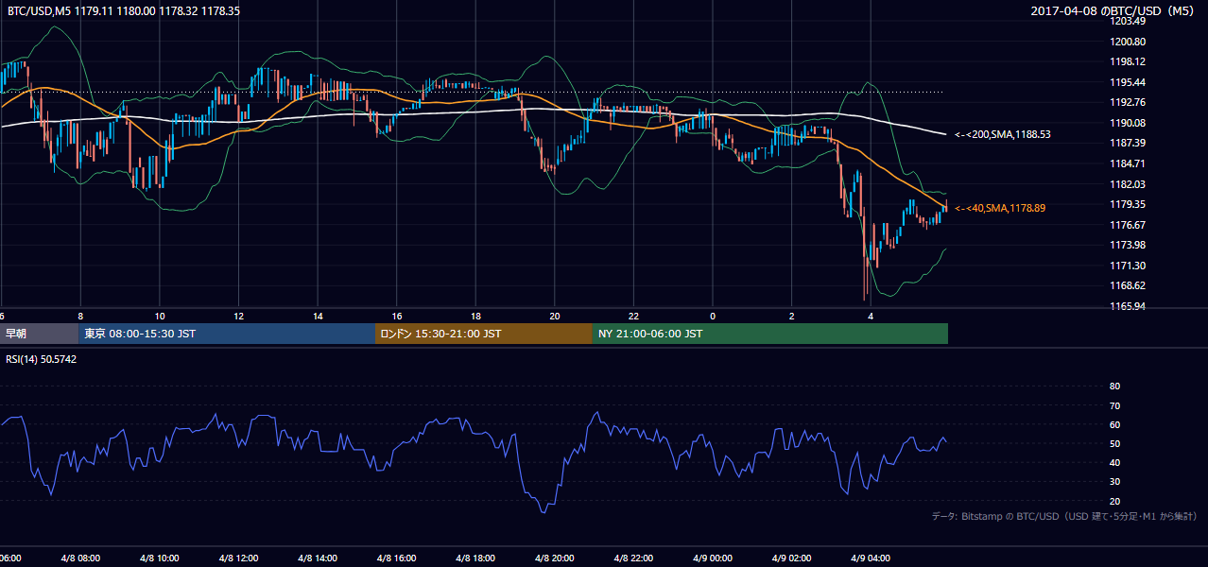Screen dimensions: 1208x567
Task: Click the BTC/USD,M5 OHLC header text
Action: [124, 11]
